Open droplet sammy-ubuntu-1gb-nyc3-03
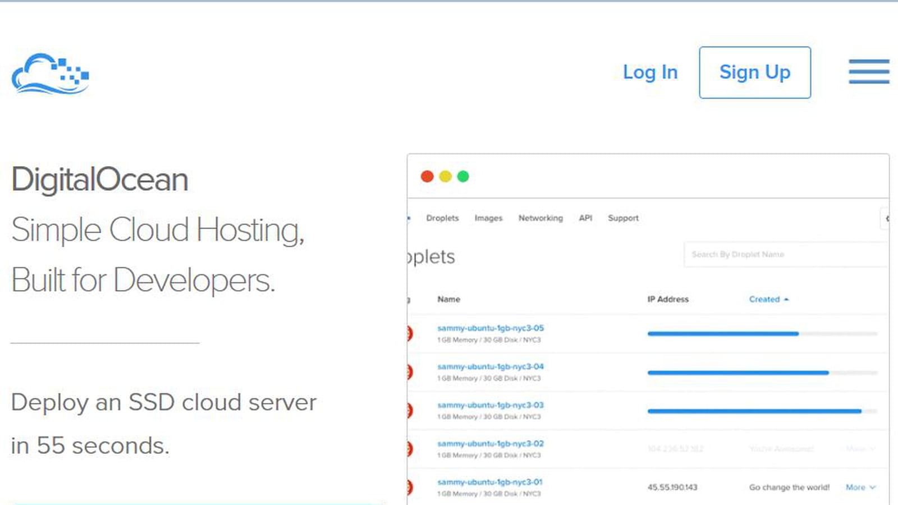The height and width of the screenshot is (505, 898). point(491,405)
